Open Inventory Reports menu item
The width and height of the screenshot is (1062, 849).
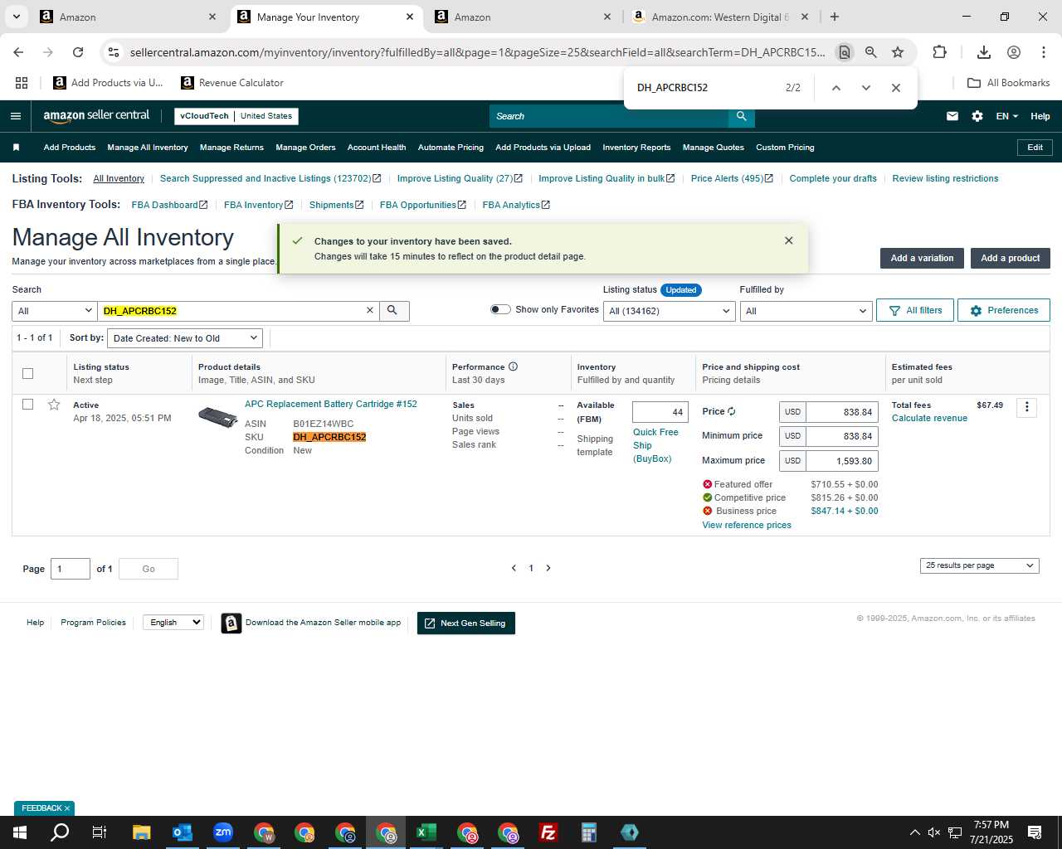click(x=636, y=148)
